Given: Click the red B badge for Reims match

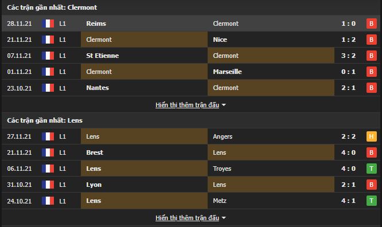Looking at the screenshot, I should point(371,24).
